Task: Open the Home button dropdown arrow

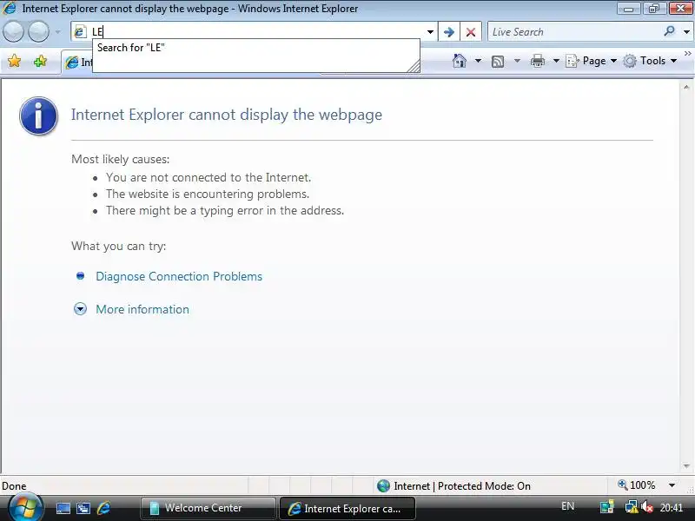Action: (x=479, y=61)
